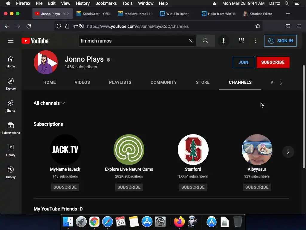This screenshot has height=230, width=306.
Task: Switch to Krunker Editor tab
Action: (x=261, y=14)
